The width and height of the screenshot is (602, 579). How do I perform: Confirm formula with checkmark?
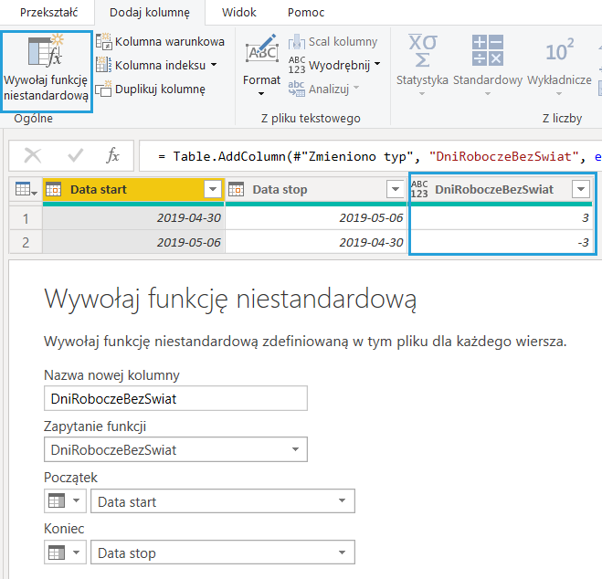click(x=76, y=156)
